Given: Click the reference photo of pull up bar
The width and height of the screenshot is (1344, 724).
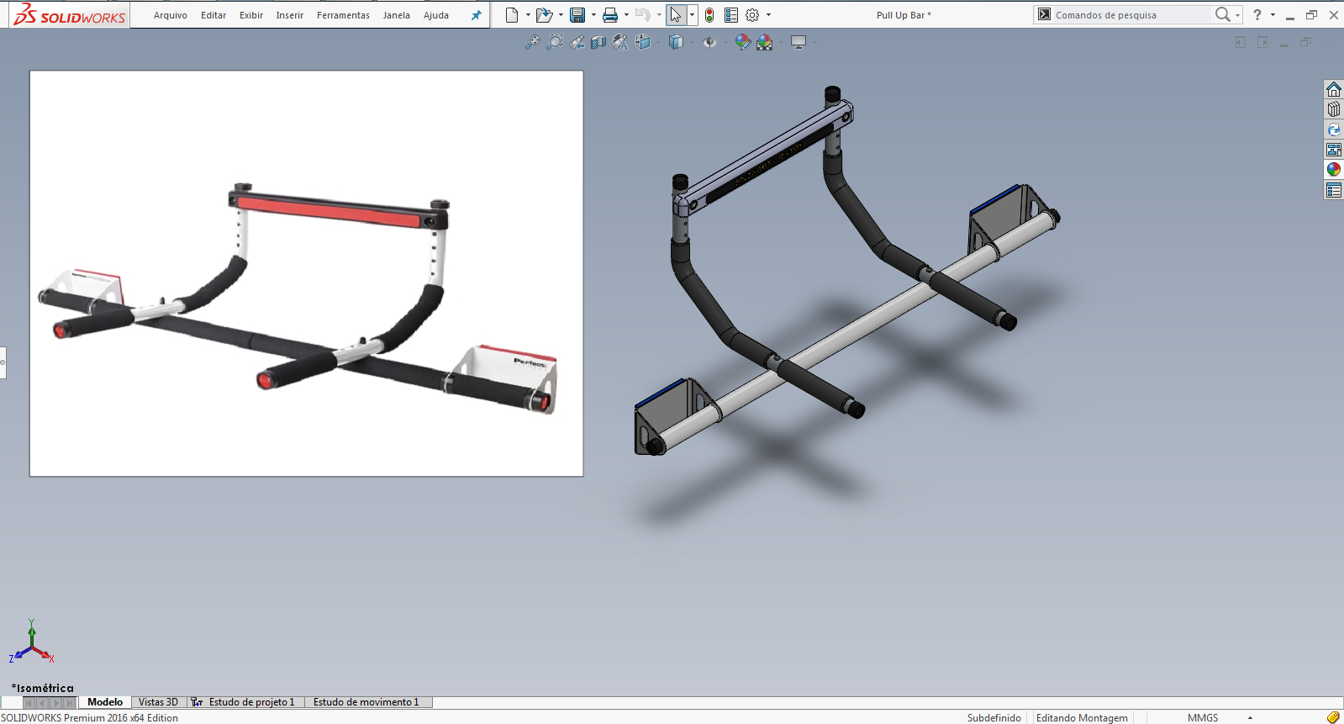Looking at the screenshot, I should (x=306, y=273).
